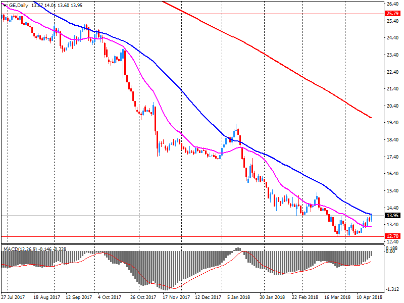Click the 17.40 price scale value
The width and height of the screenshot is (404, 303).
click(393, 157)
